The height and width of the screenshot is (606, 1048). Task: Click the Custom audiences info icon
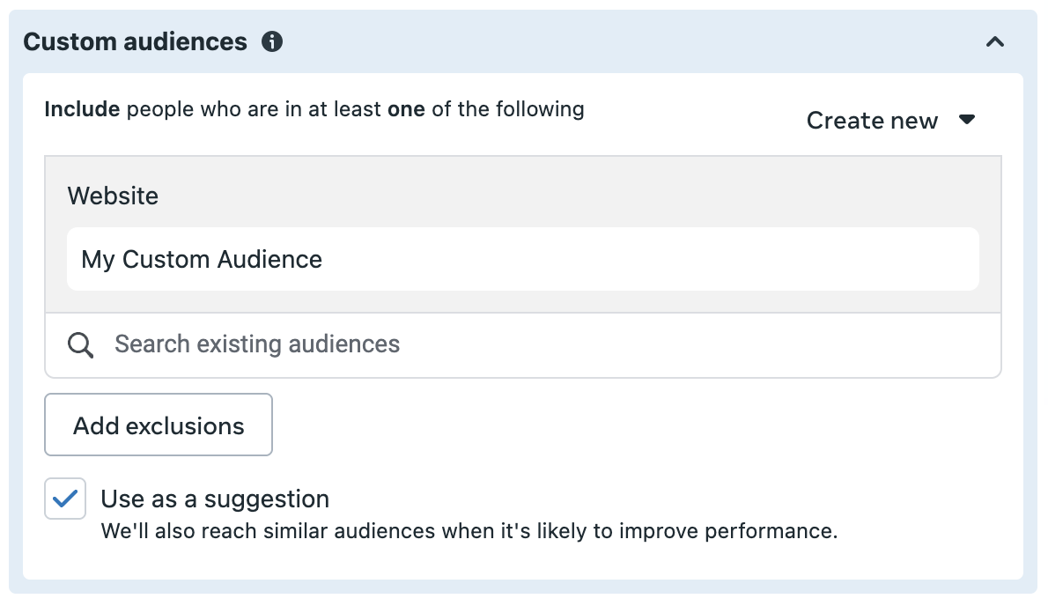(x=272, y=41)
